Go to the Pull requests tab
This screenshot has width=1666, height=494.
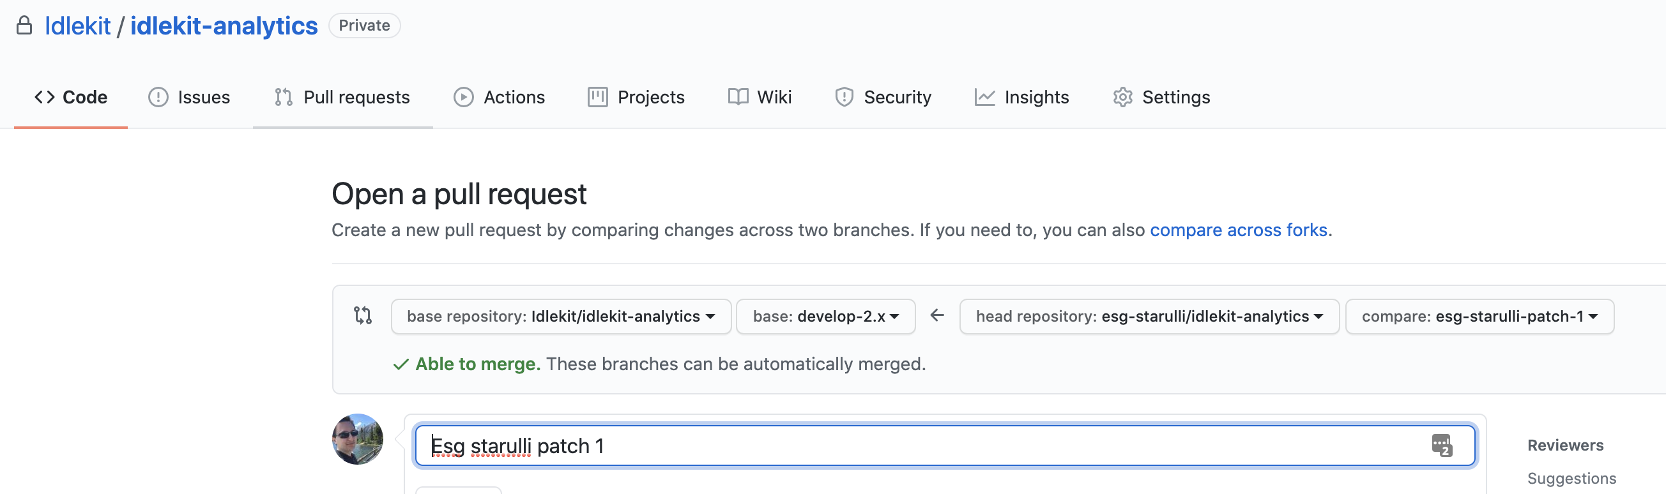342,97
